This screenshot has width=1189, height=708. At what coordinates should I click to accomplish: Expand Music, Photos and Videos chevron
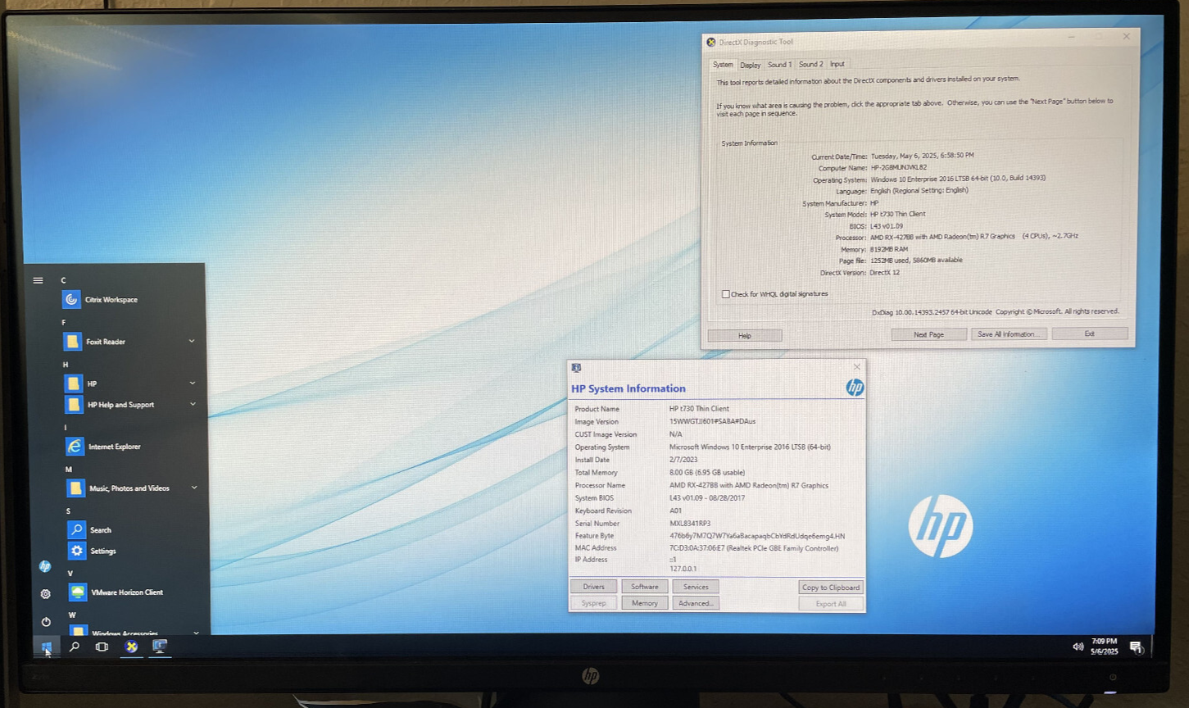pos(194,488)
